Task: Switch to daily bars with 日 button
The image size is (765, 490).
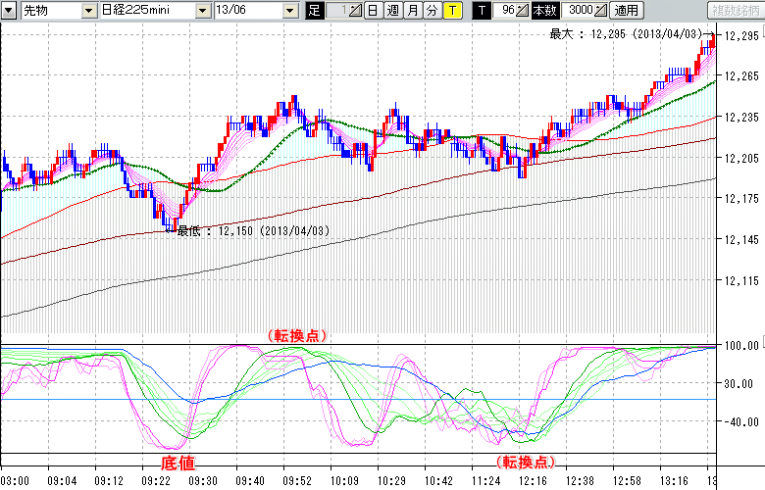Action: pos(373,11)
